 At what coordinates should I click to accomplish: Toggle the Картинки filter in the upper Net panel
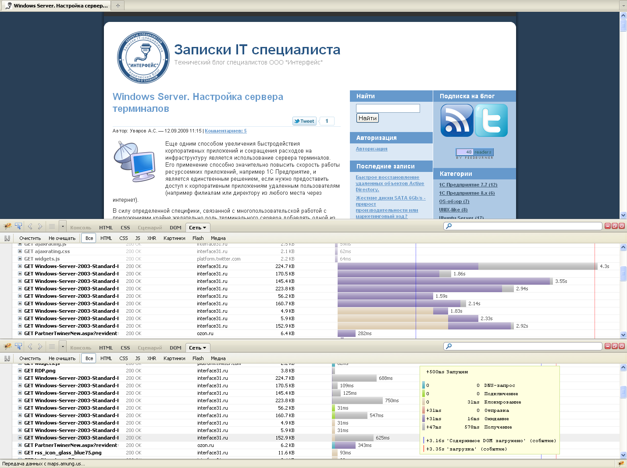[x=175, y=238]
